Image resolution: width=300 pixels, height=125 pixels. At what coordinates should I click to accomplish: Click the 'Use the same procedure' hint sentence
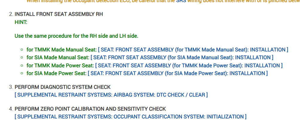point(76,36)
